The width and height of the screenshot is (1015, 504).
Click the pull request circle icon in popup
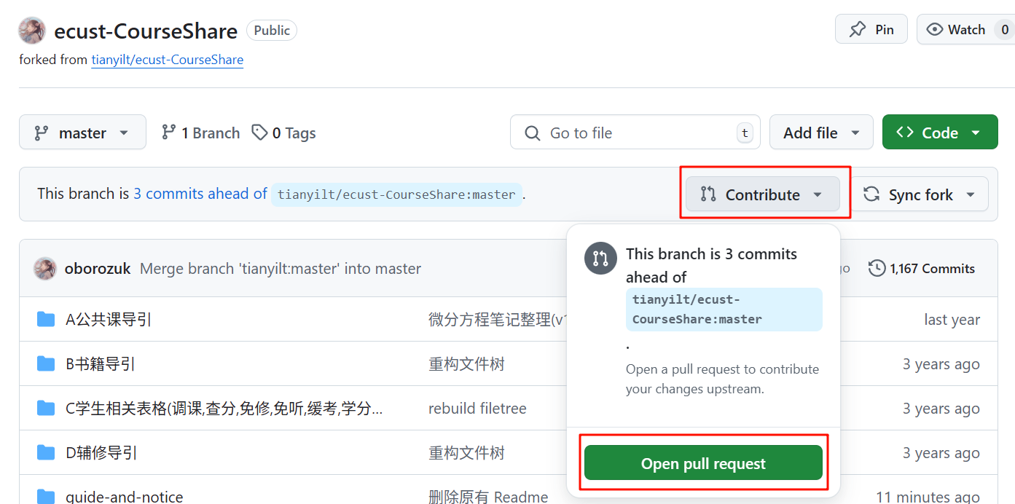click(x=600, y=258)
